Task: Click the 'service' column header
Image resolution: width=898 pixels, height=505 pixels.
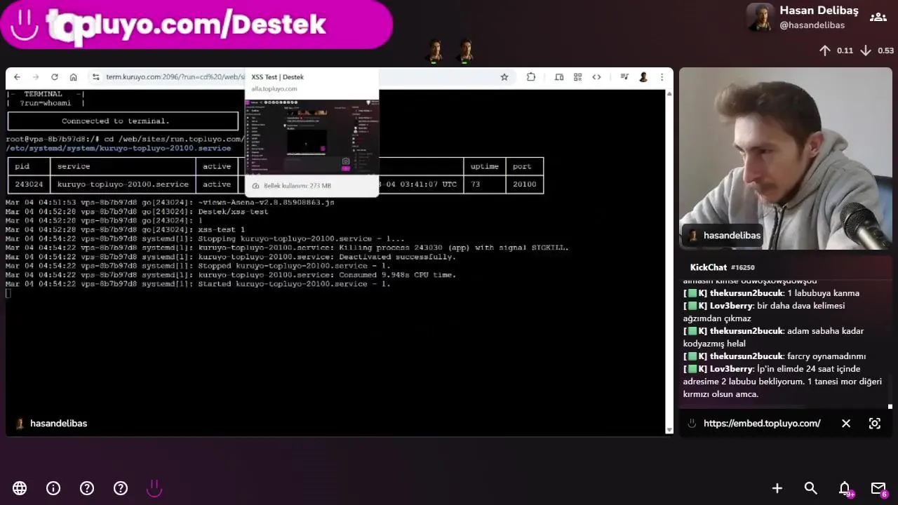Action: (x=74, y=166)
